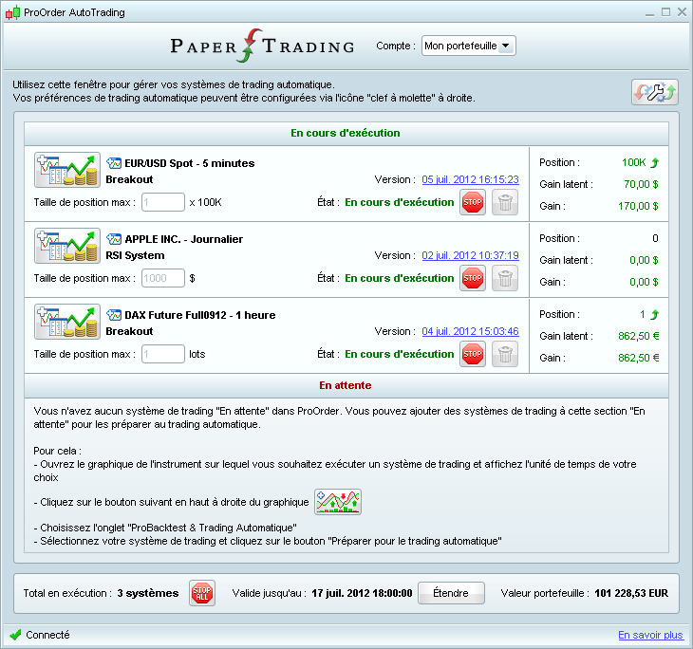Open the trading preferences wrench icon

(654, 92)
